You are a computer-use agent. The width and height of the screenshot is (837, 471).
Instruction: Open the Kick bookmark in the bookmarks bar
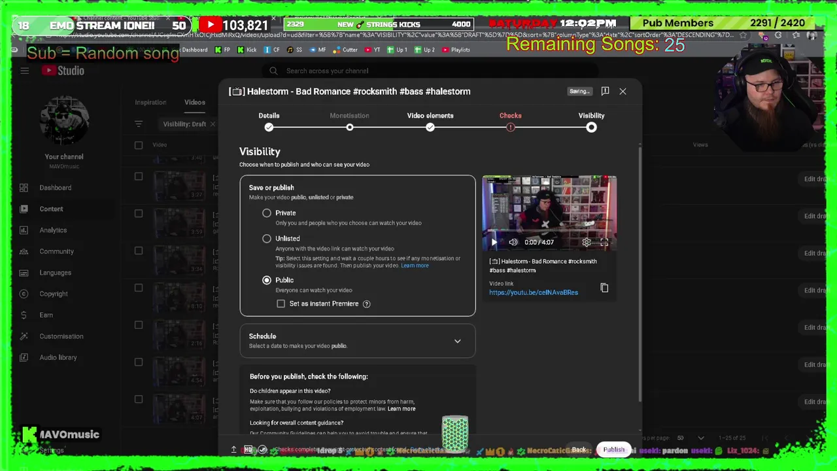pos(247,50)
